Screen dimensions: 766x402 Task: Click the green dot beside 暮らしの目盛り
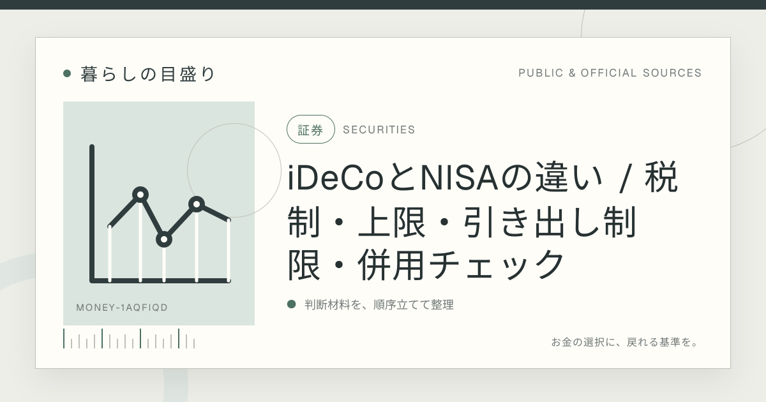tap(67, 73)
